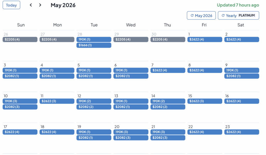Click the 190K (3) award pill on May 20
266x155 pixels.
pos(131,132)
